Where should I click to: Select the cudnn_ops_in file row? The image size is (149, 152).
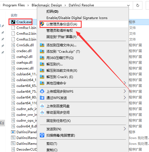[24, 120]
